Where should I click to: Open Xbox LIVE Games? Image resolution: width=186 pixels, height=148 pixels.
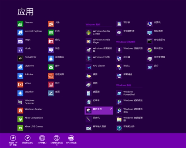click(30, 128)
